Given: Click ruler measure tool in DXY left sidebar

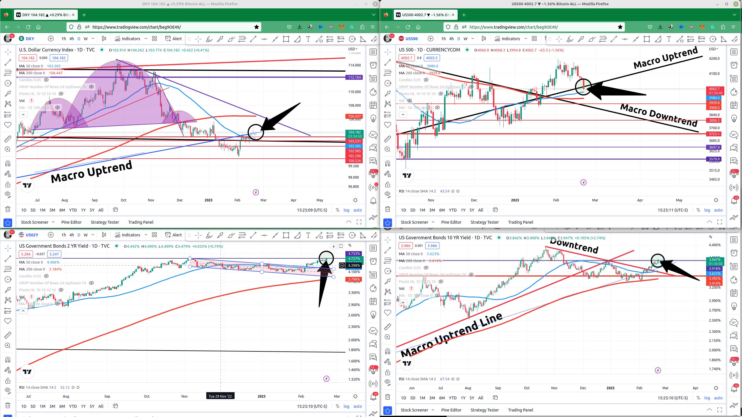Looking at the screenshot, I should (8, 139).
